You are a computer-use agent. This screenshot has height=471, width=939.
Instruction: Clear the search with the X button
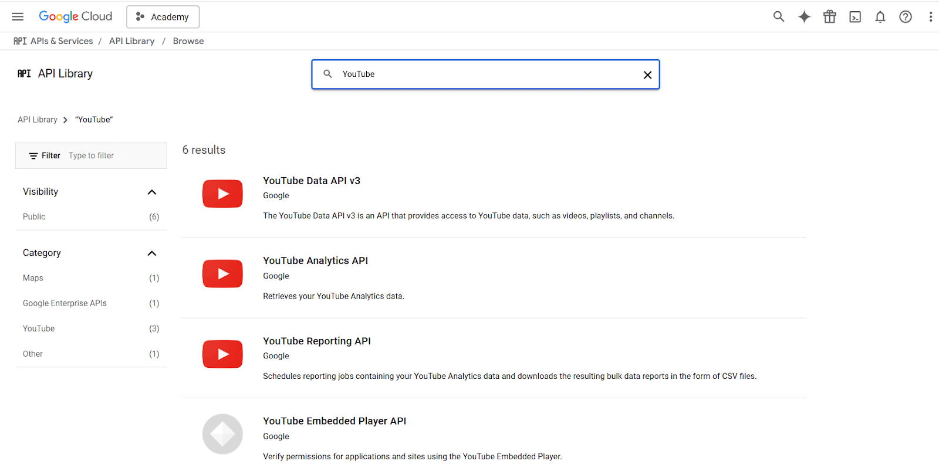(647, 74)
